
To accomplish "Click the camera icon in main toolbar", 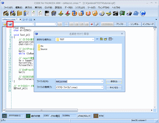I will point(115,13).
